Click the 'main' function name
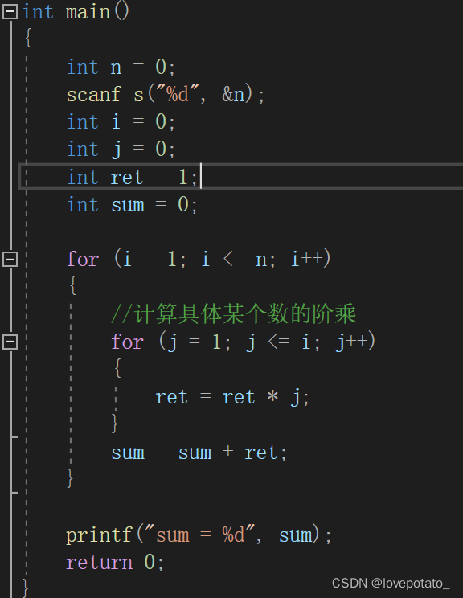This screenshot has height=598, width=463. 88,12
